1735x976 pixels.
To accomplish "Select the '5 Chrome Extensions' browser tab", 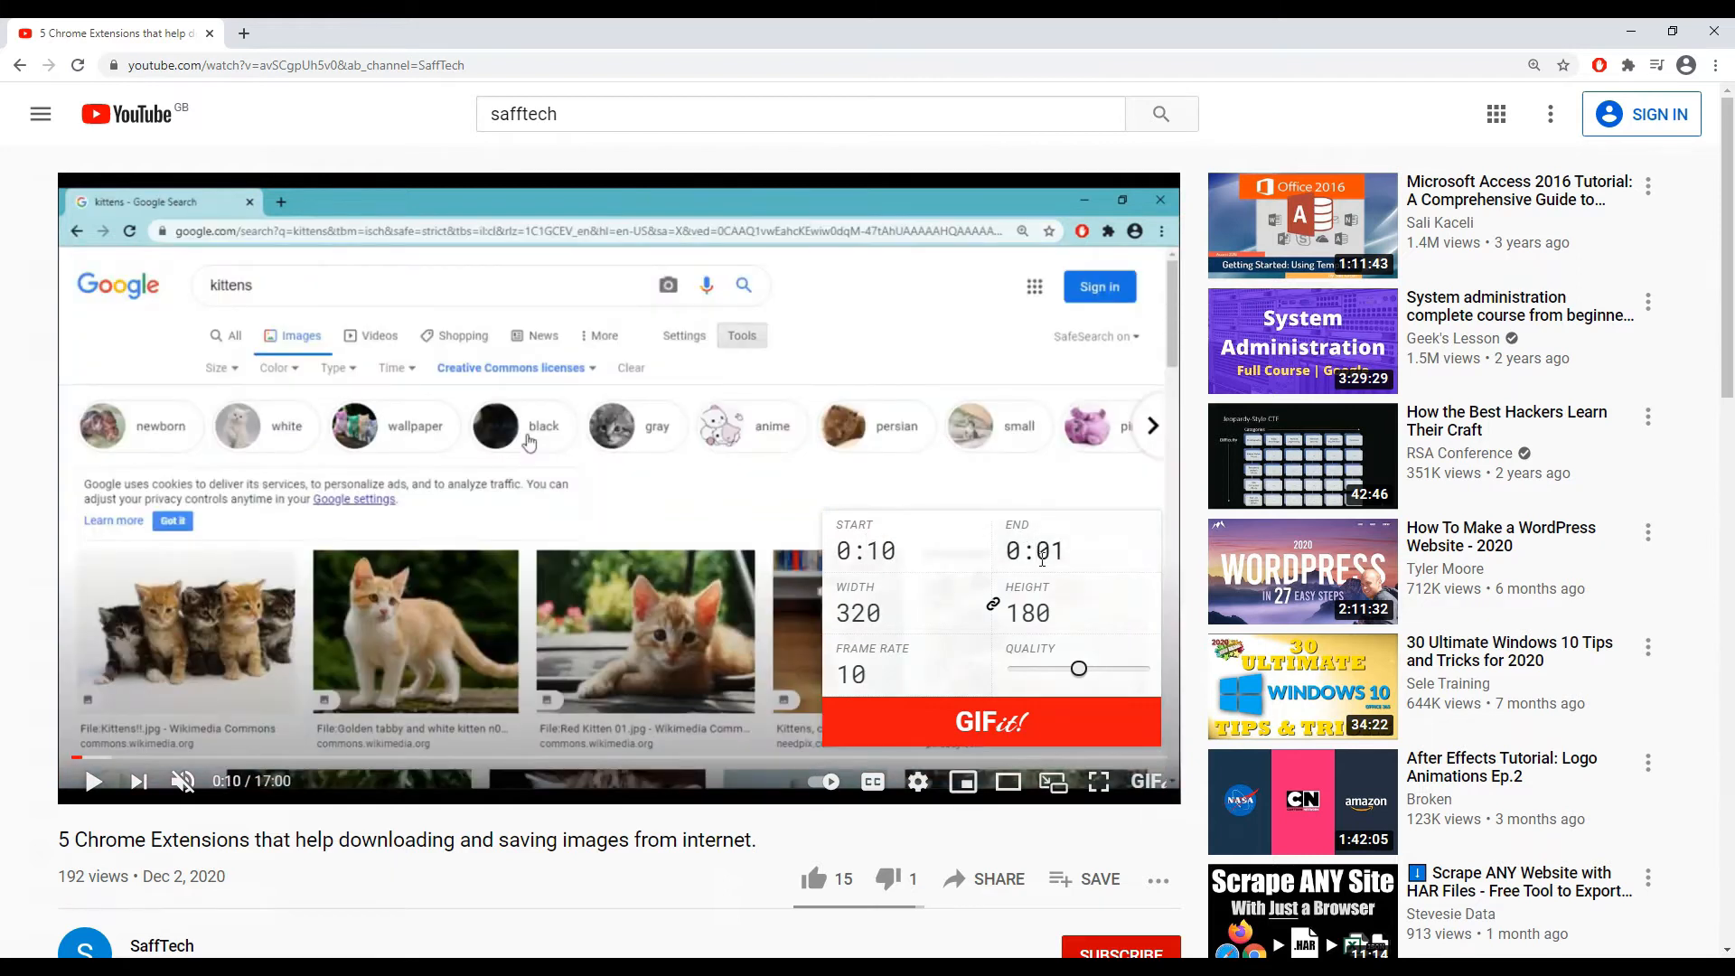I will [116, 33].
